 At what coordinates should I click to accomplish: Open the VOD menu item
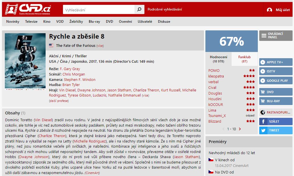(x=60, y=22)
